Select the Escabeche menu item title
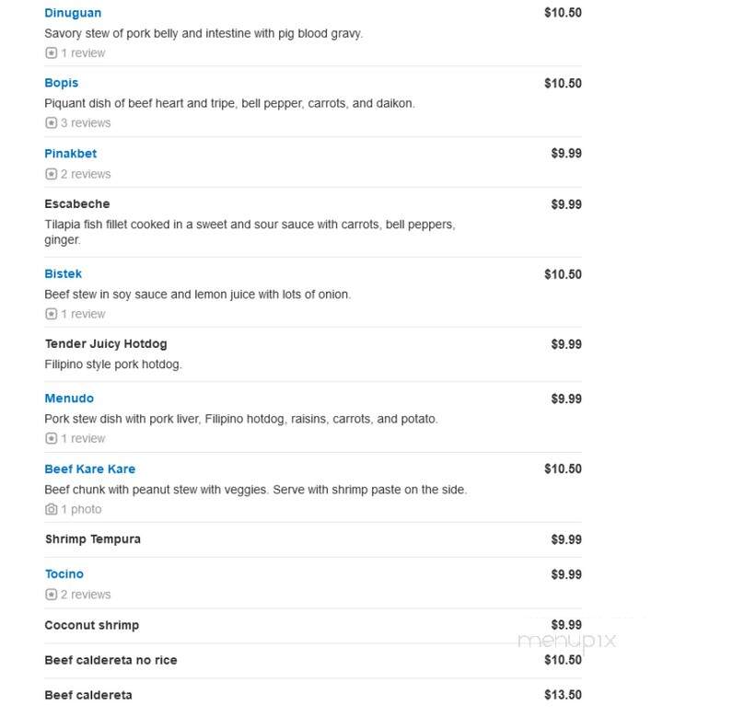The width and height of the screenshot is (732, 717). [77, 204]
